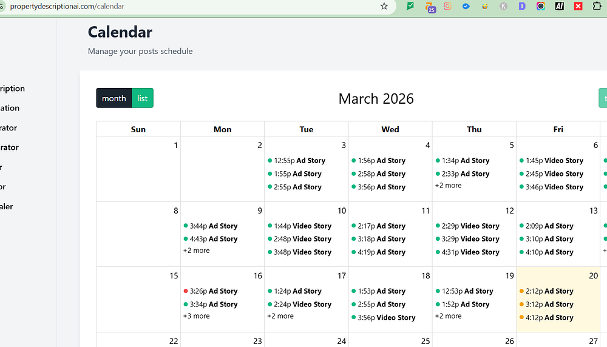Viewport: 607px width, 347px height.
Task: Select the 3:46p Video Story event
Action: pos(551,187)
